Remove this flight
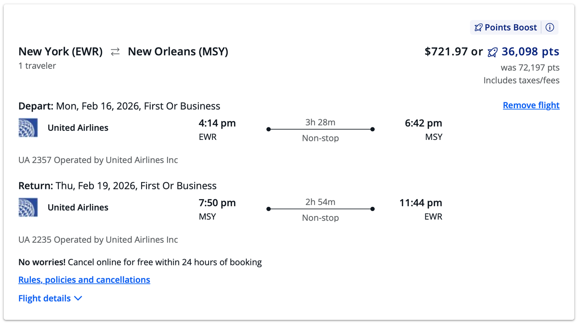578x326 pixels. coord(531,105)
